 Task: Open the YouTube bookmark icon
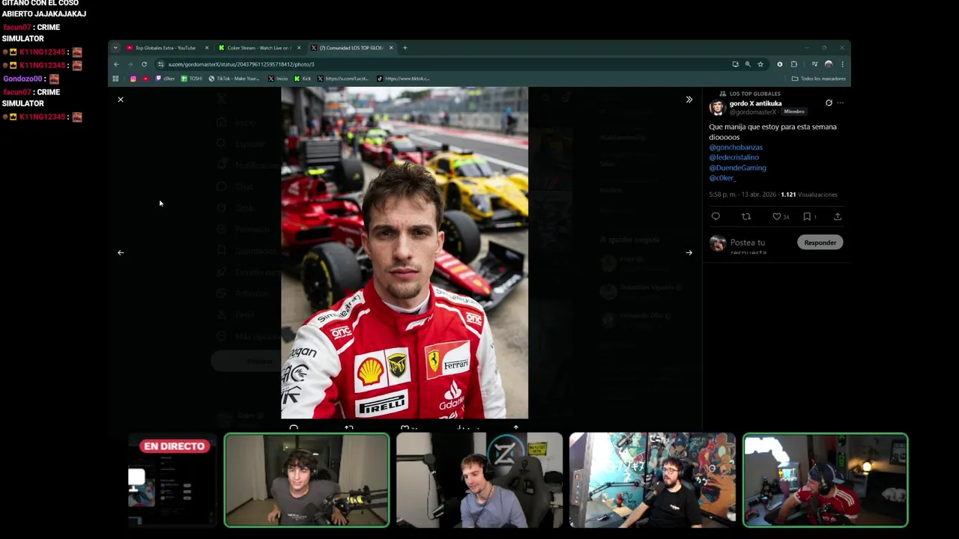click(145, 79)
